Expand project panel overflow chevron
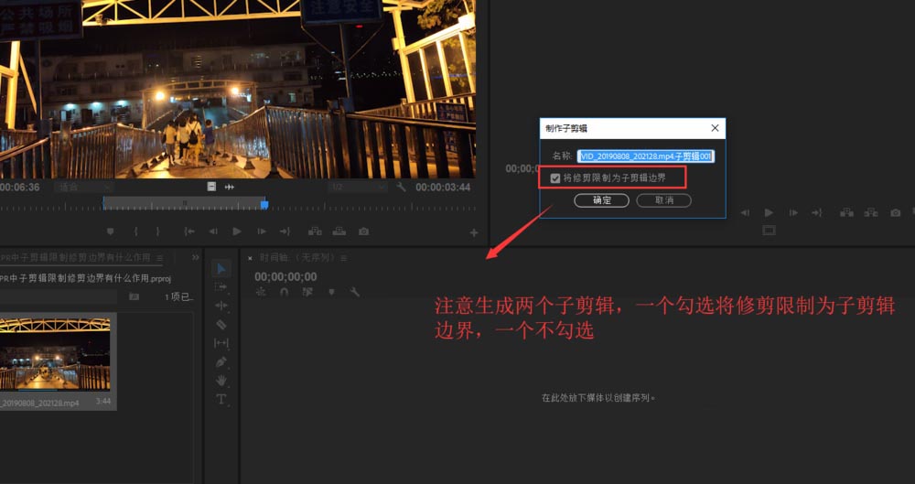915x484 pixels. (x=198, y=259)
